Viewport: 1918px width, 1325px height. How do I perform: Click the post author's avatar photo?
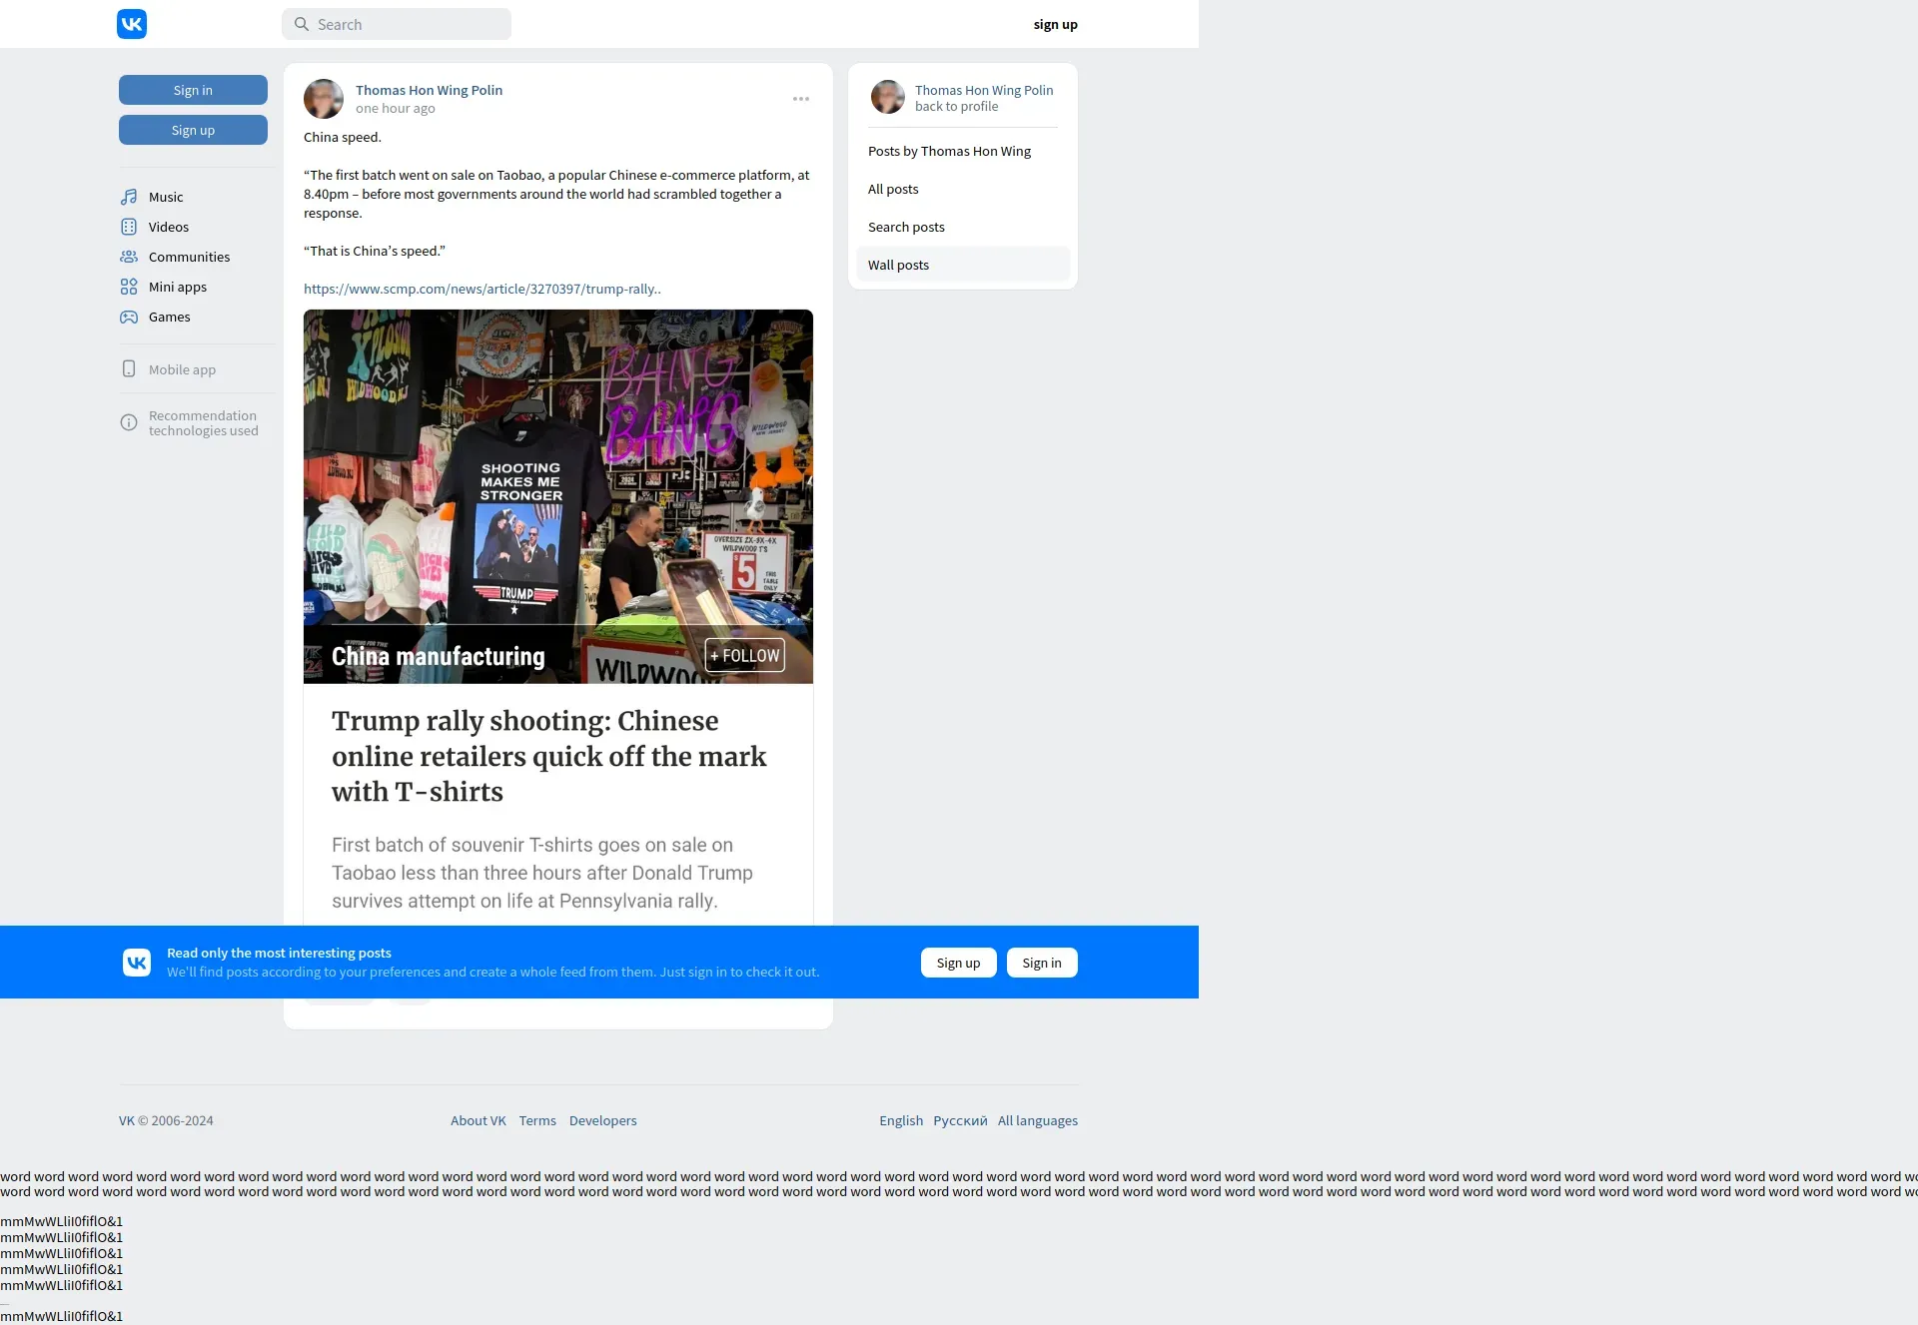pos(324,99)
